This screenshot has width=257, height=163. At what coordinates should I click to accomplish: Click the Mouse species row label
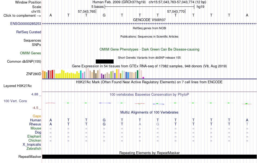tap(36, 128)
